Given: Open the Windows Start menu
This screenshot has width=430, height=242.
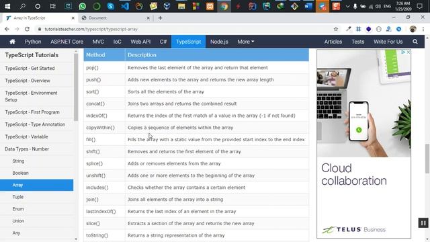Looking at the screenshot, I should click(x=7, y=6).
